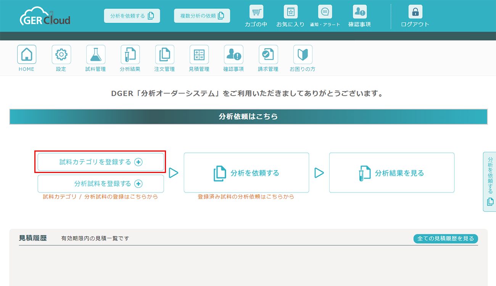Viewport: 496px width, 286px height.
Task: Click the ログアウト lock icon
Action: click(415, 12)
